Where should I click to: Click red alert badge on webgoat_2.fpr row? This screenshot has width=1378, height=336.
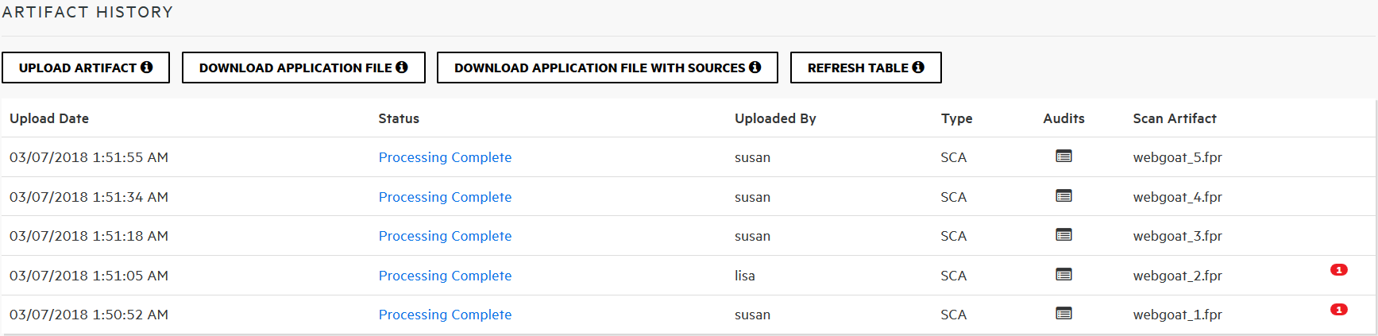pyautogui.click(x=1338, y=270)
